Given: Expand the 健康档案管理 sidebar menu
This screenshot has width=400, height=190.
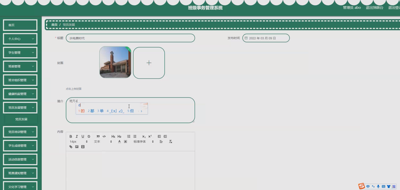Looking at the screenshot, I should 20,94.
